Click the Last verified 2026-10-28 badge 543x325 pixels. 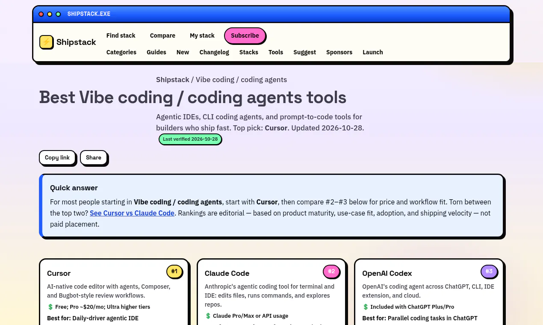190,139
